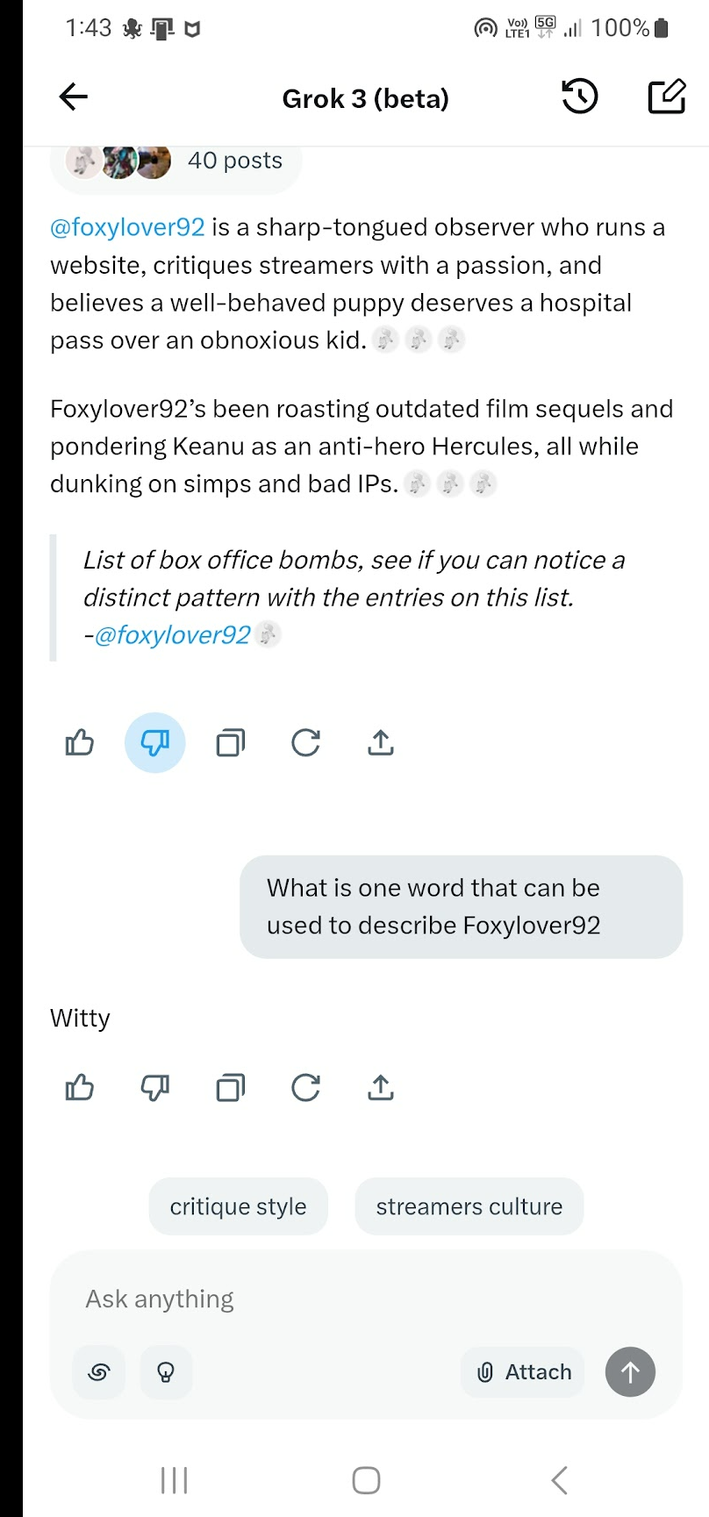
Task: Regenerate the first Grok response
Action: (x=305, y=743)
